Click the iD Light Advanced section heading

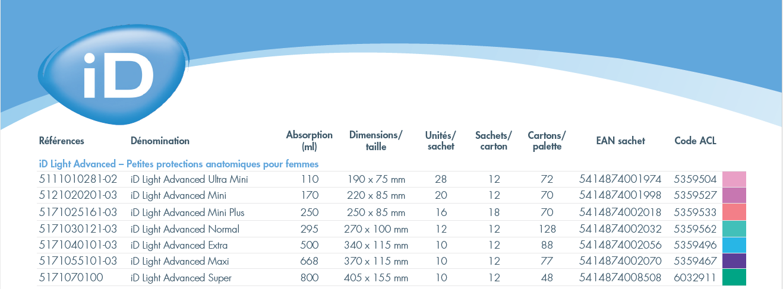(179, 164)
